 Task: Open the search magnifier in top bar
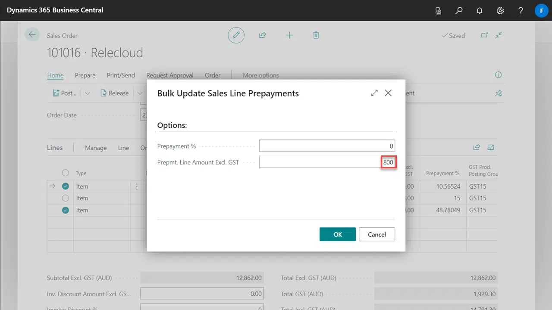[x=459, y=10]
